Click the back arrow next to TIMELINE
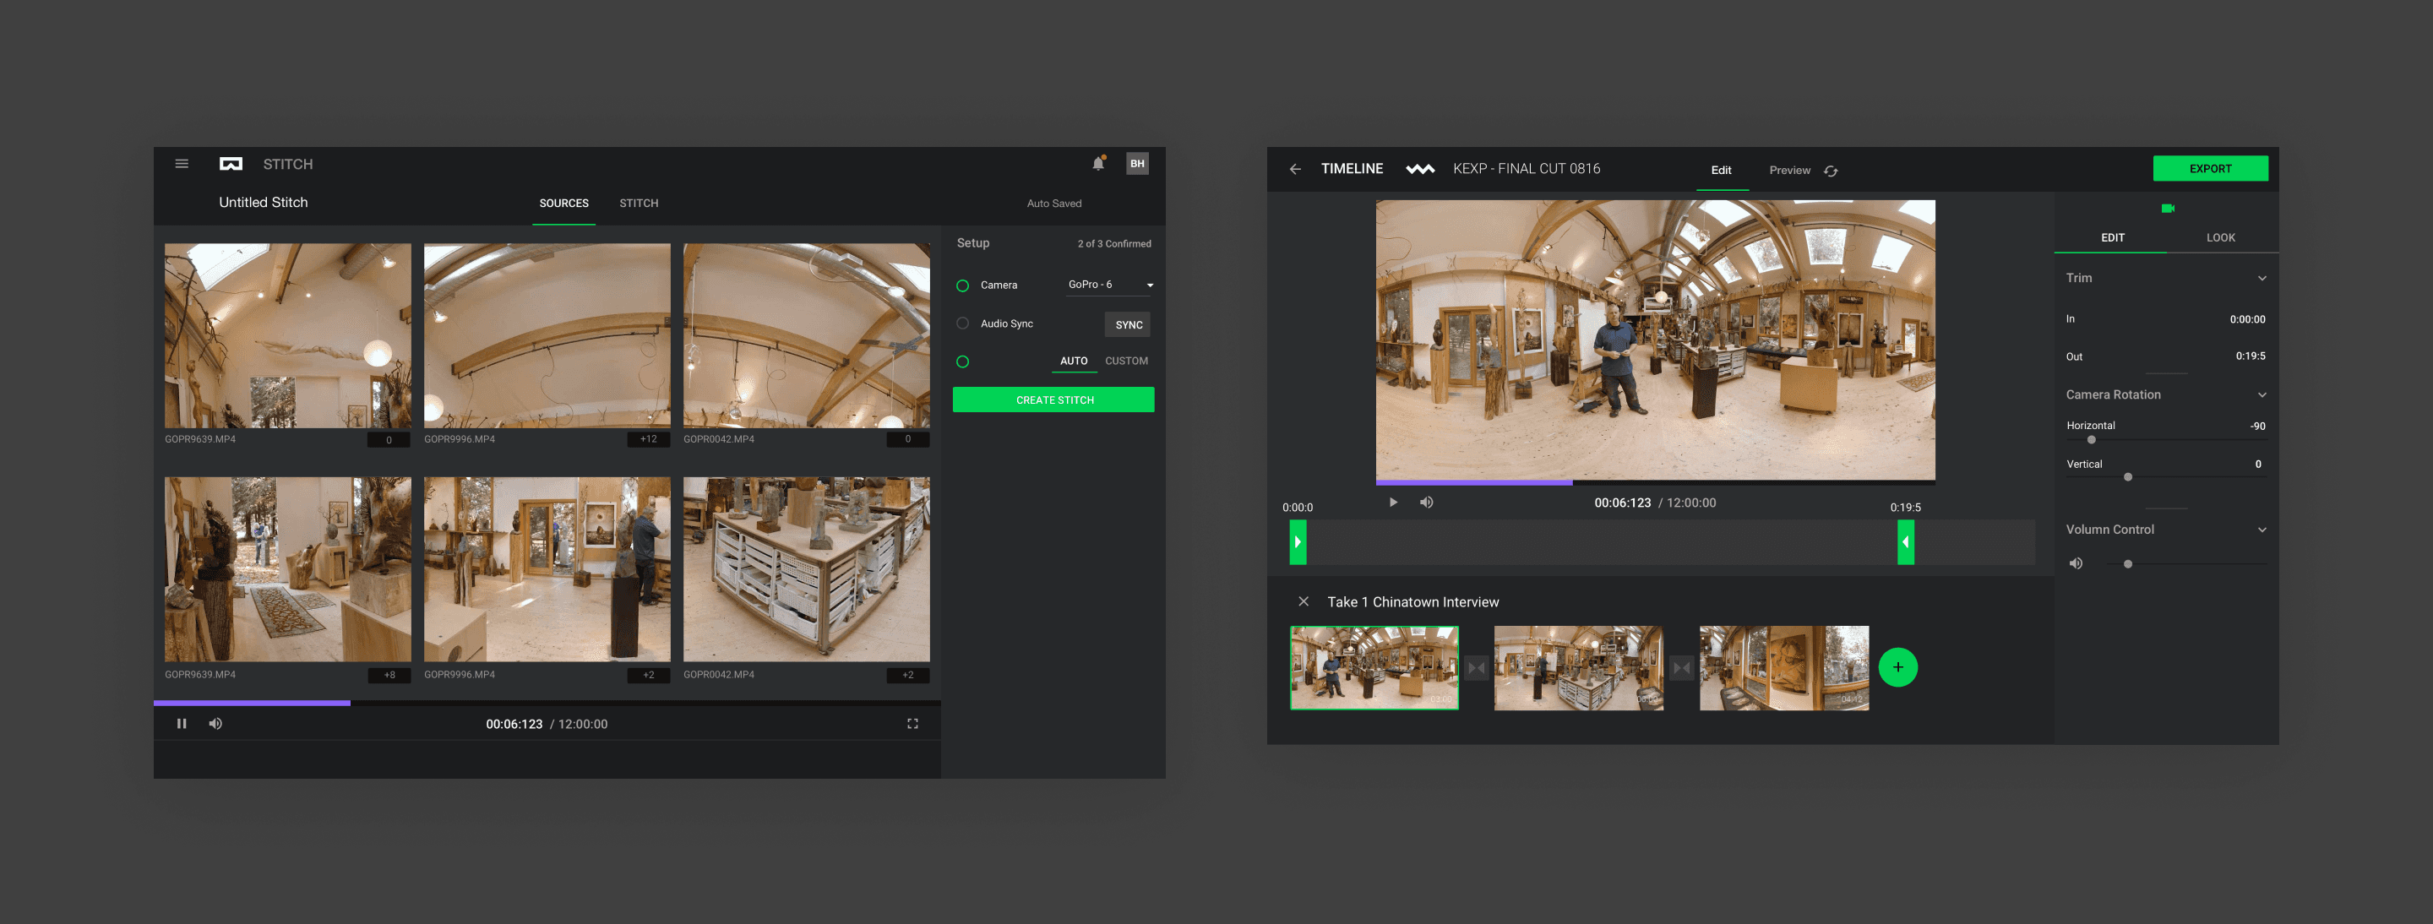Image resolution: width=2433 pixels, height=924 pixels. 1297,168
